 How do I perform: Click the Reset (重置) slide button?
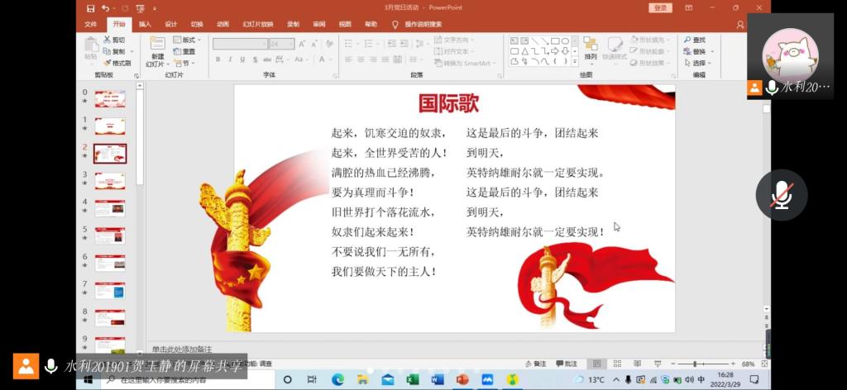click(x=184, y=51)
